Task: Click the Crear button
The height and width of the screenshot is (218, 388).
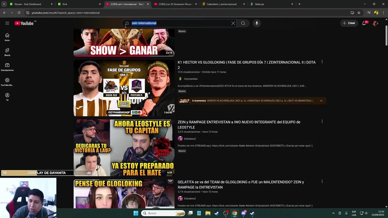Action: tap(349, 23)
